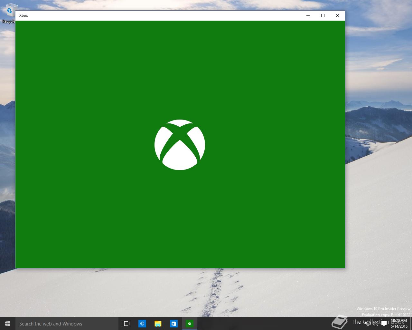Select the Xbox app taskbar button
The width and height of the screenshot is (412, 330).
190,324
